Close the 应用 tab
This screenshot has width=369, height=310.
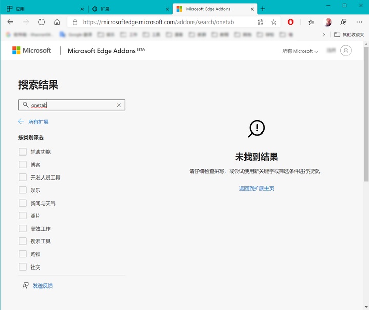82,9
